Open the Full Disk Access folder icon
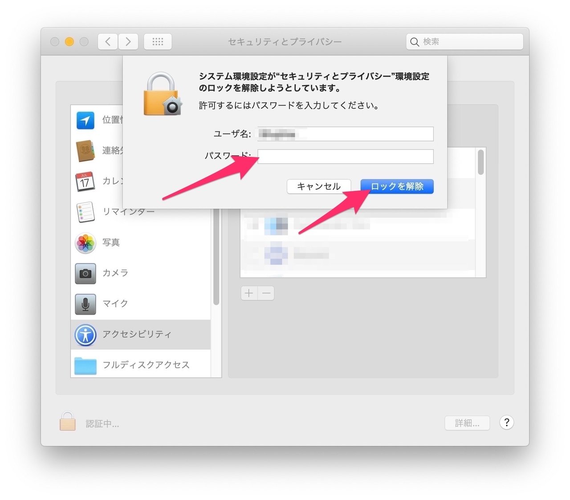The image size is (570, 500). tap(85, 366)
